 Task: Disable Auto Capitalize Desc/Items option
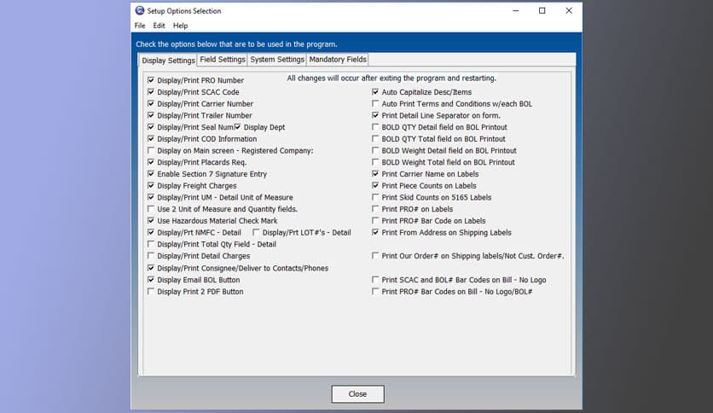[375, 92]
